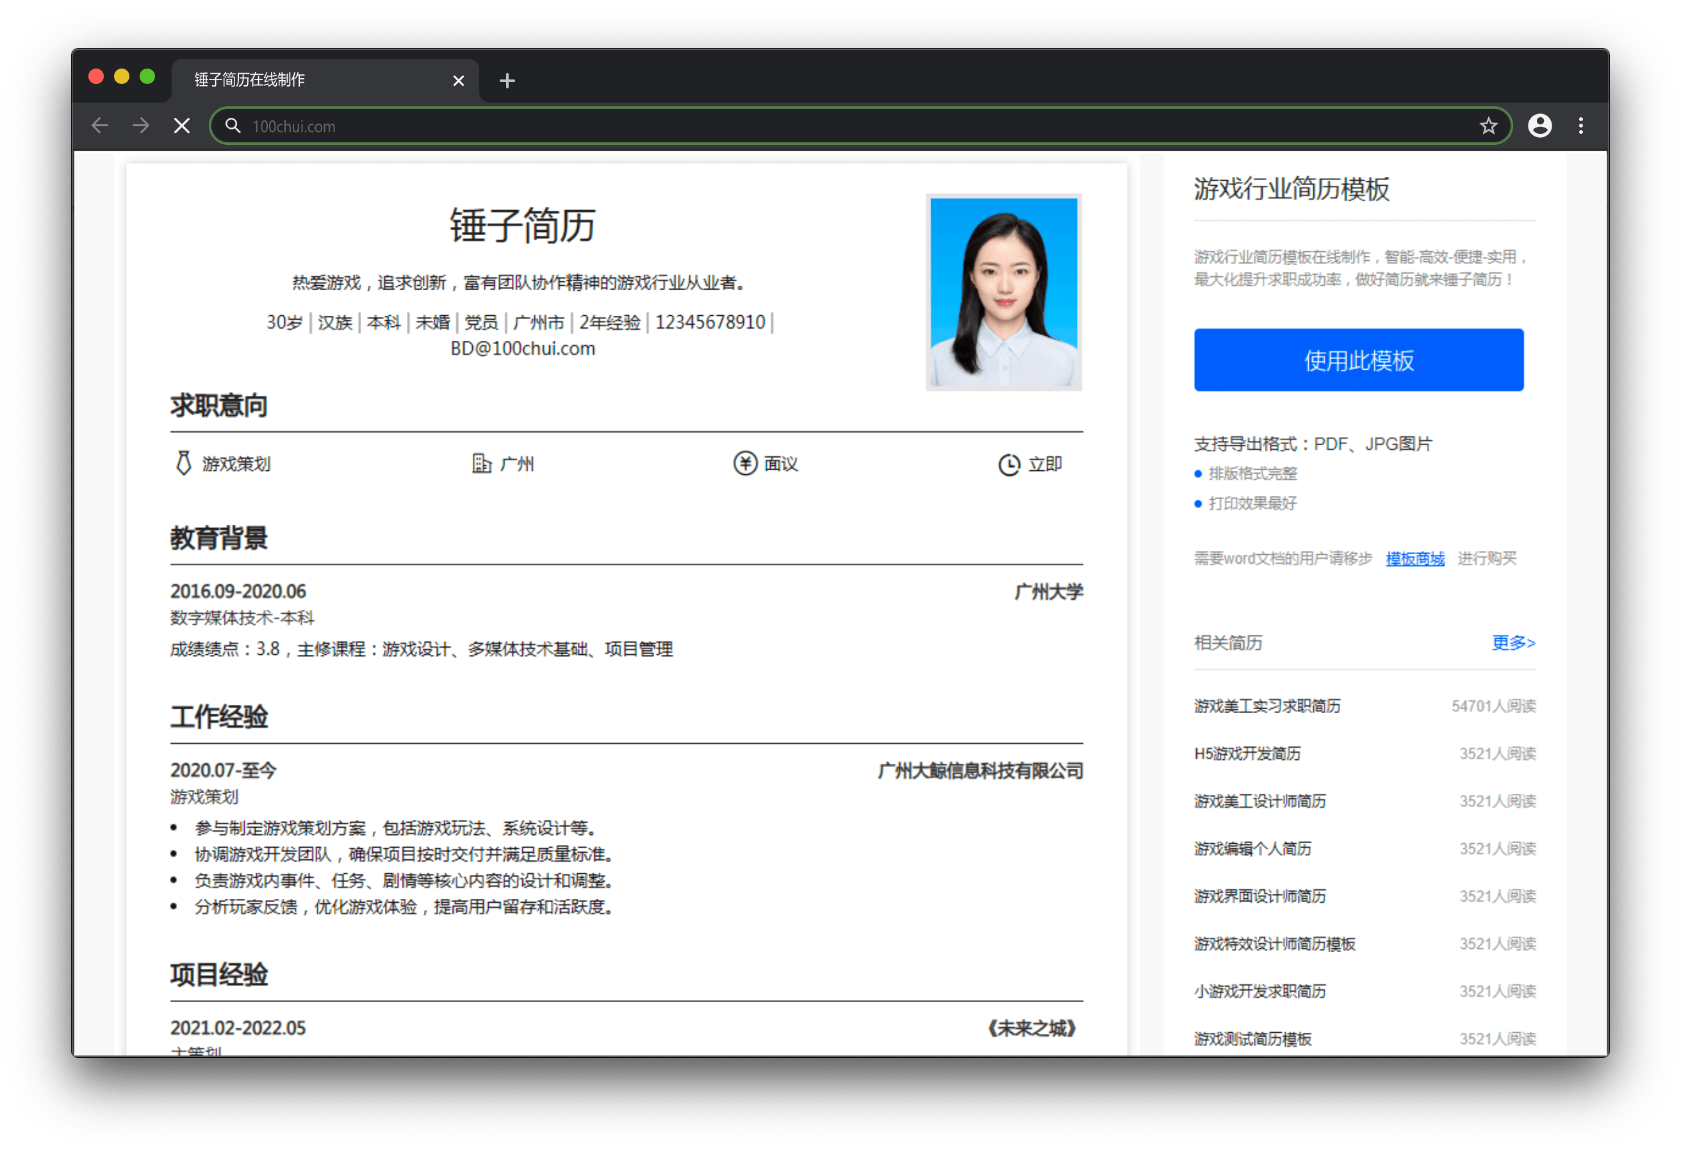Open 游戏美工实习求职简历

coord(1267,705)
